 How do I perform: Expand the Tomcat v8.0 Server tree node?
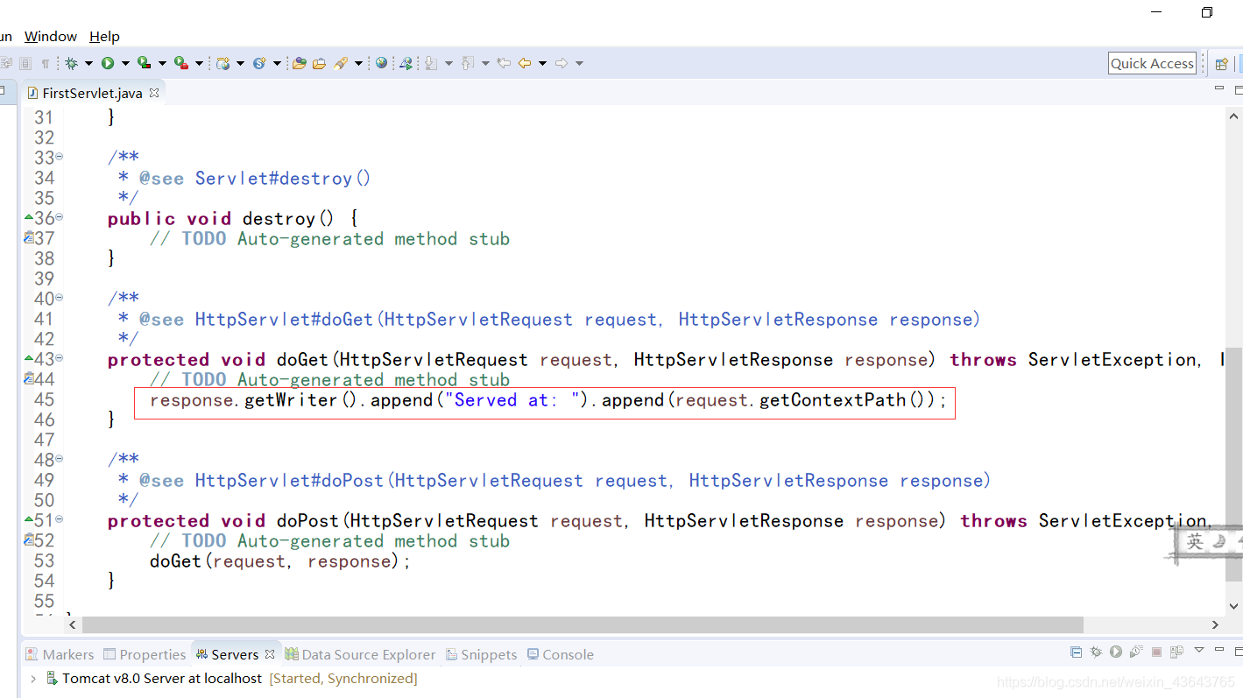[33, 678]
